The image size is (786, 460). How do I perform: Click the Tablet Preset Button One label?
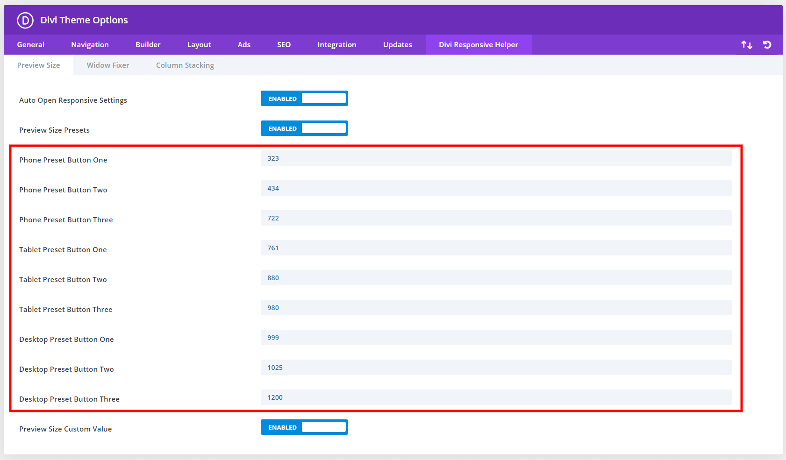[63, 250]
